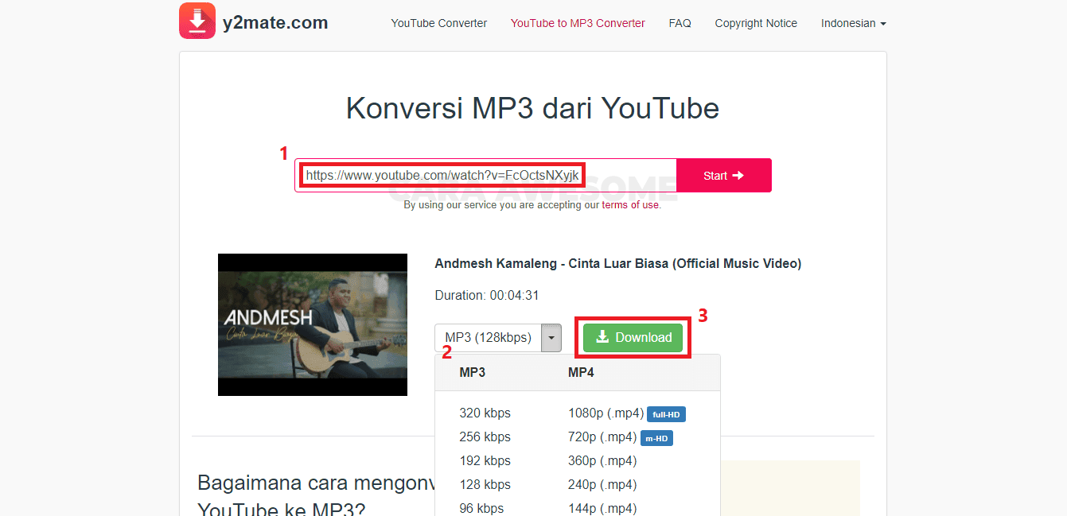This screenshot has width=1067, height=516.
Task: Choose 144p (.mp4) video option
Action: pos(602,509)
